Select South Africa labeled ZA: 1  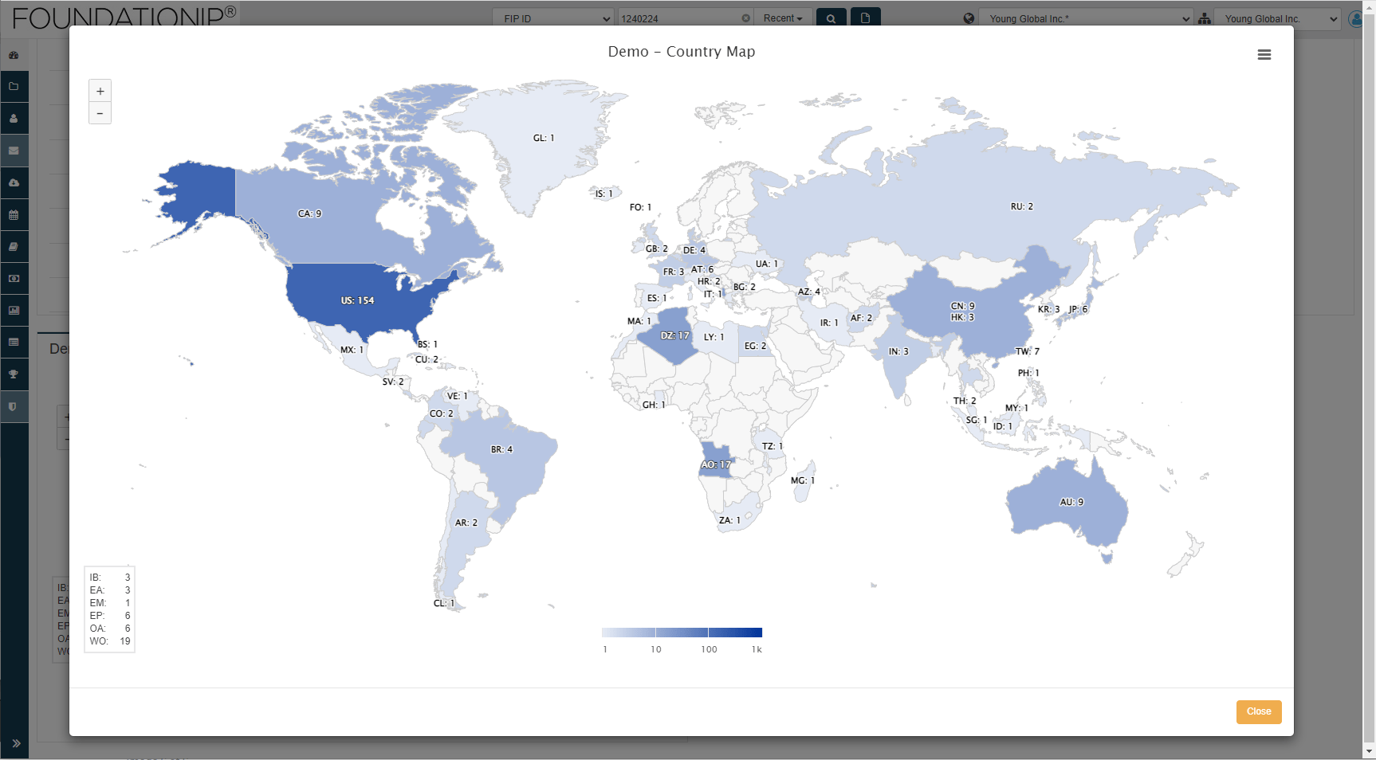tap(729, 520)
